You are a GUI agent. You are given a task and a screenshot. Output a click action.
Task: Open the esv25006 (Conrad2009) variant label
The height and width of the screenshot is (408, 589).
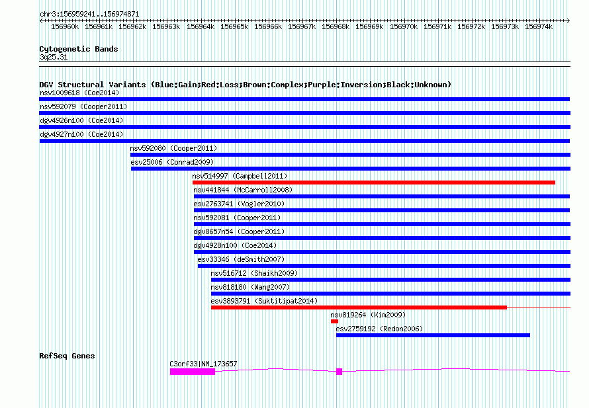[172, 162]
